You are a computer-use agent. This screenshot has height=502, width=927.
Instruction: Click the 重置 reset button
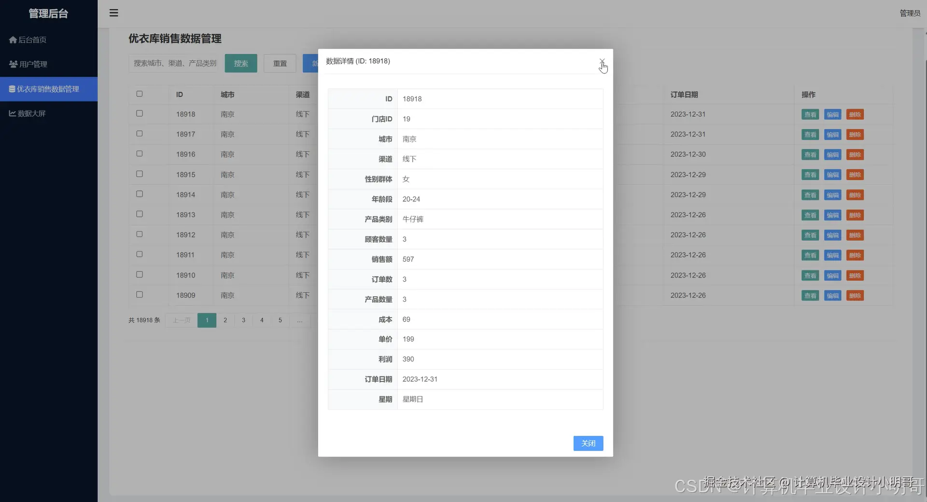(x=280, y=63)
